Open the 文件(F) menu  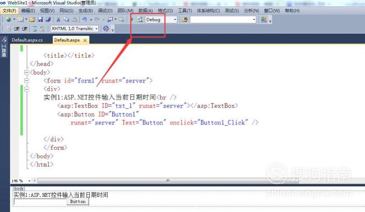click(10, 11)
